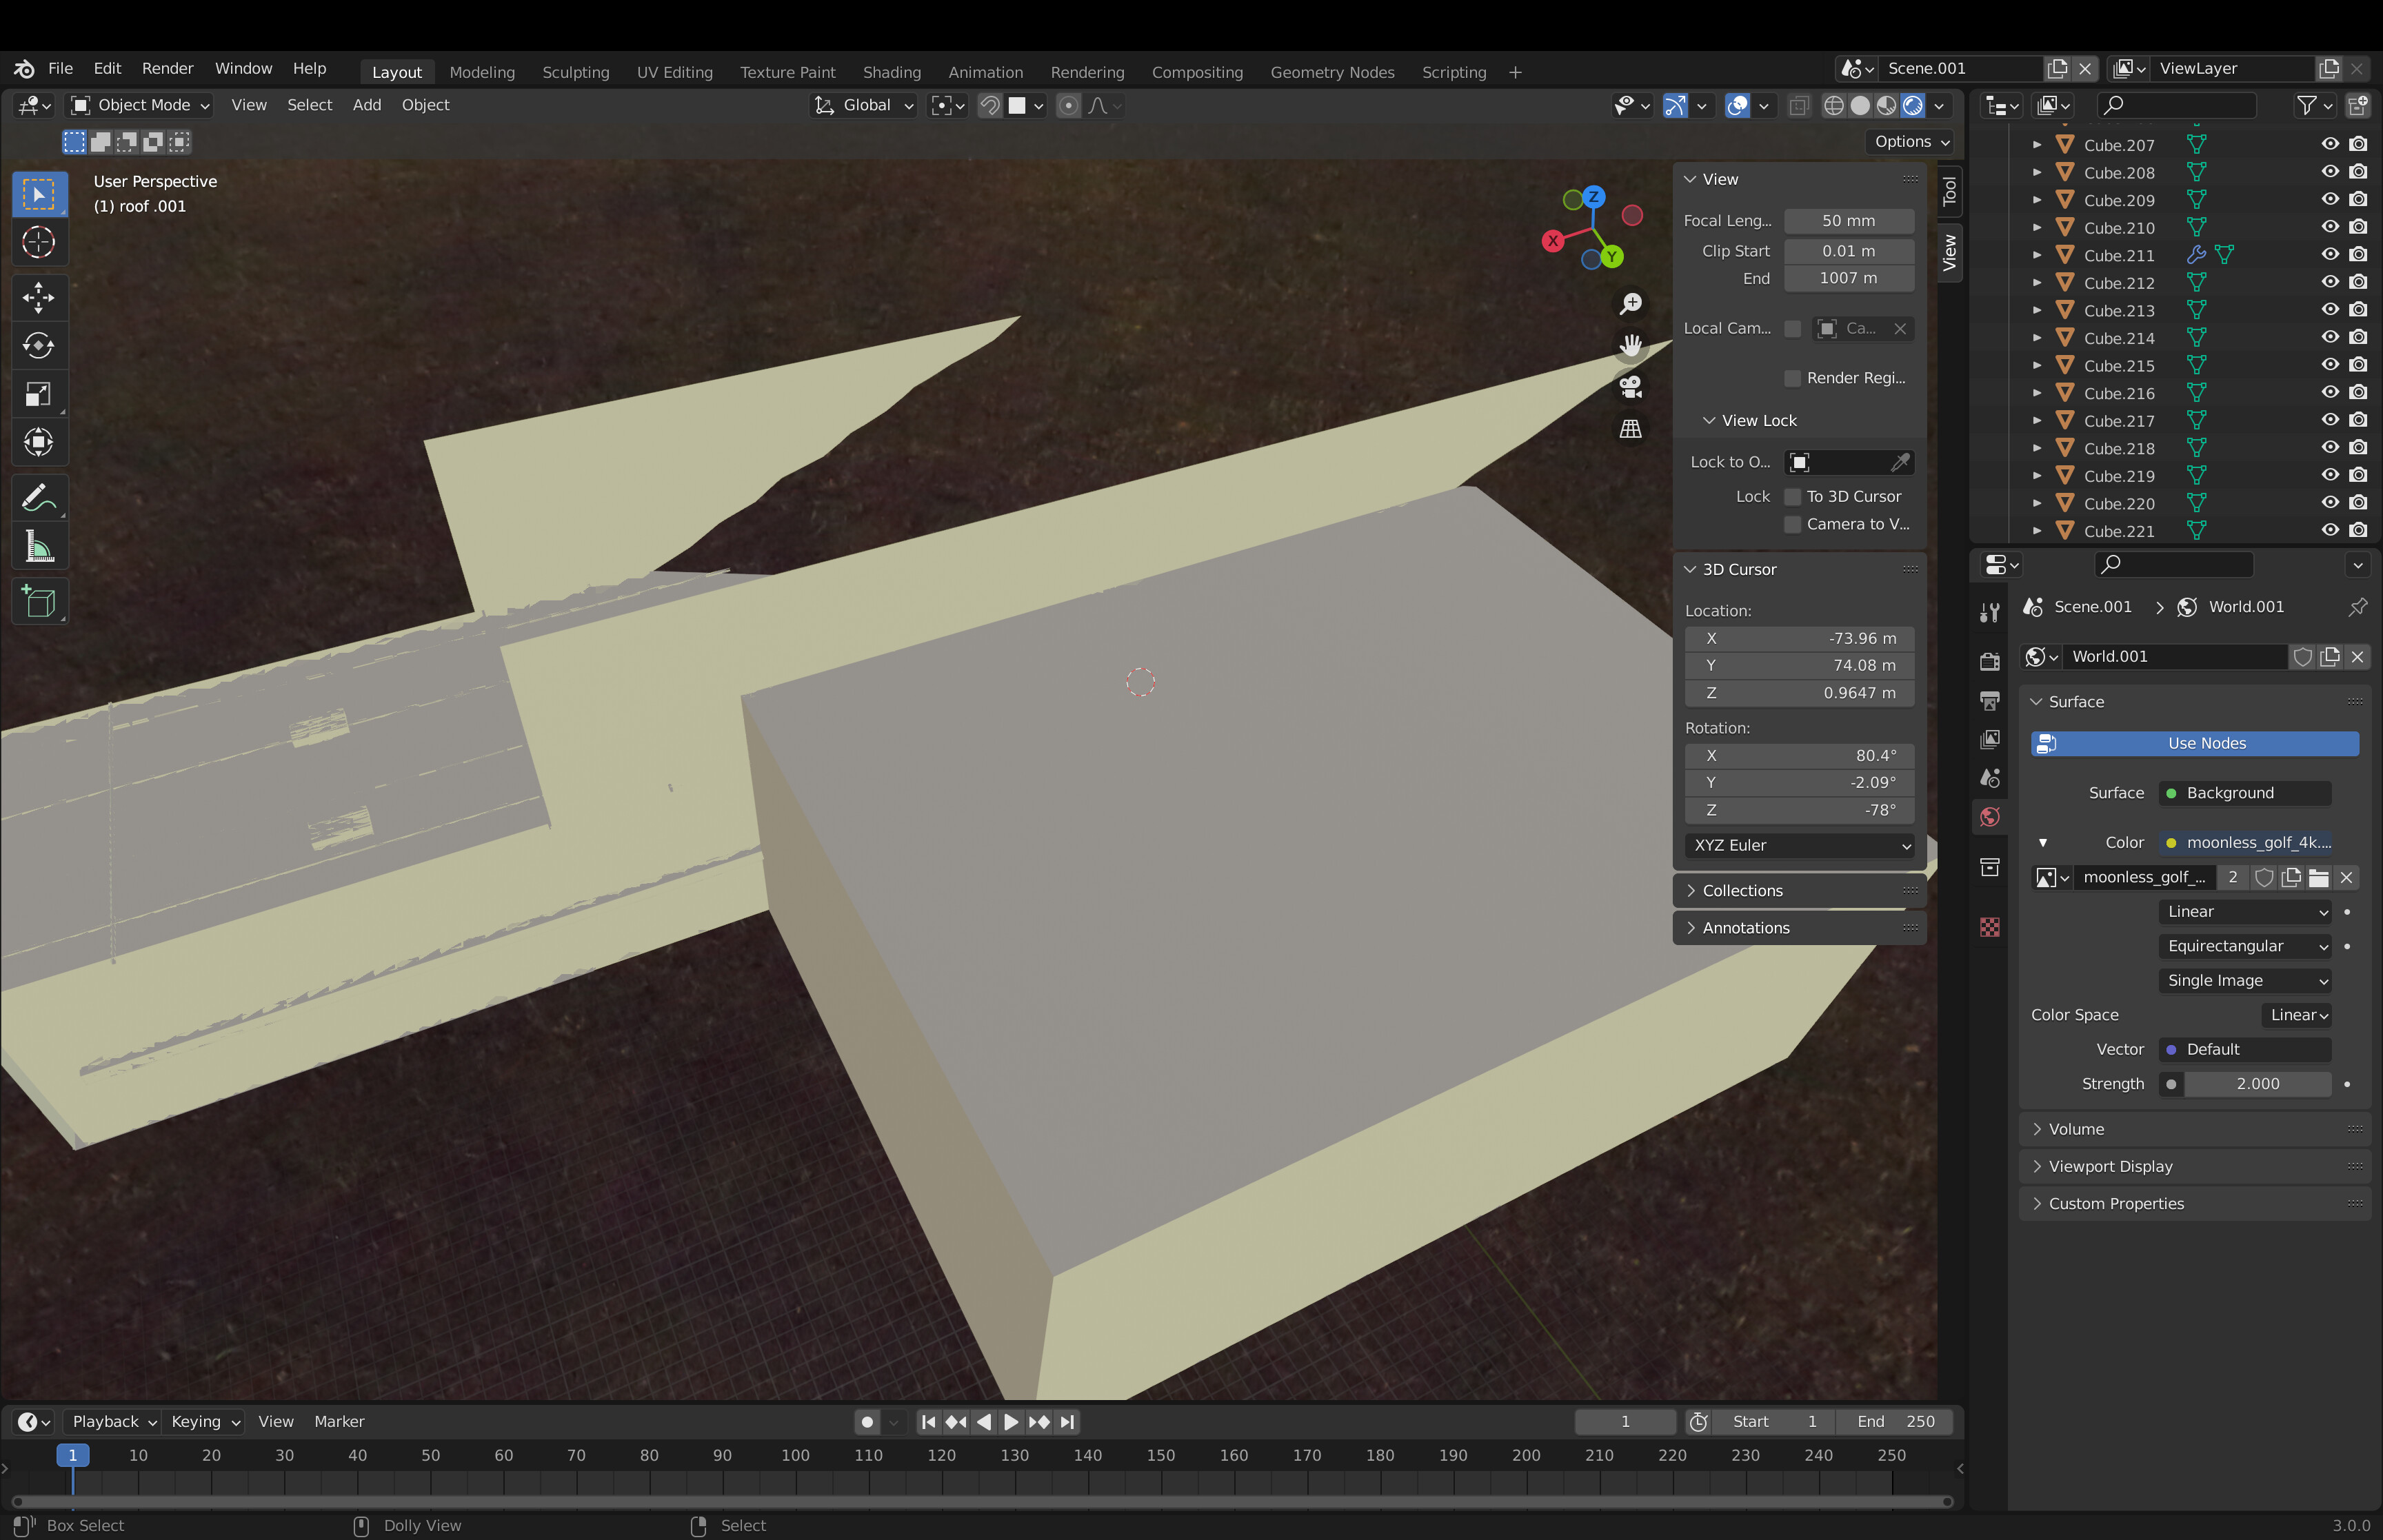Activate the Scale tool

tap(39, 394)
